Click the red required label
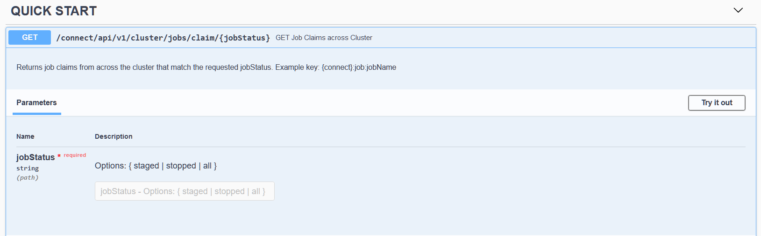761x236 pixels. (x=75, y=155)
